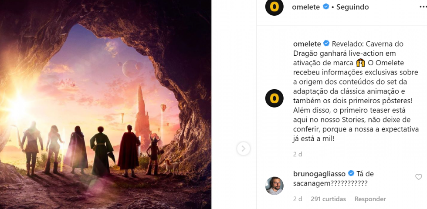Click verified badge next to Seguindo

click(x=326, y=7)
